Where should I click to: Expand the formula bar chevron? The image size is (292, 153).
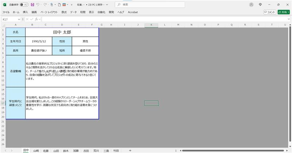click(289, 19)
